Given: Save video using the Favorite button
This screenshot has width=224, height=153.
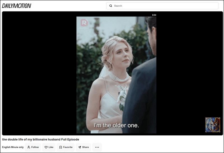Looking at the screenshot, I should point(66,147).
